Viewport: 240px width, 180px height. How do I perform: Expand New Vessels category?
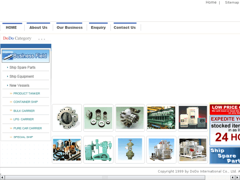pos(19,85)
